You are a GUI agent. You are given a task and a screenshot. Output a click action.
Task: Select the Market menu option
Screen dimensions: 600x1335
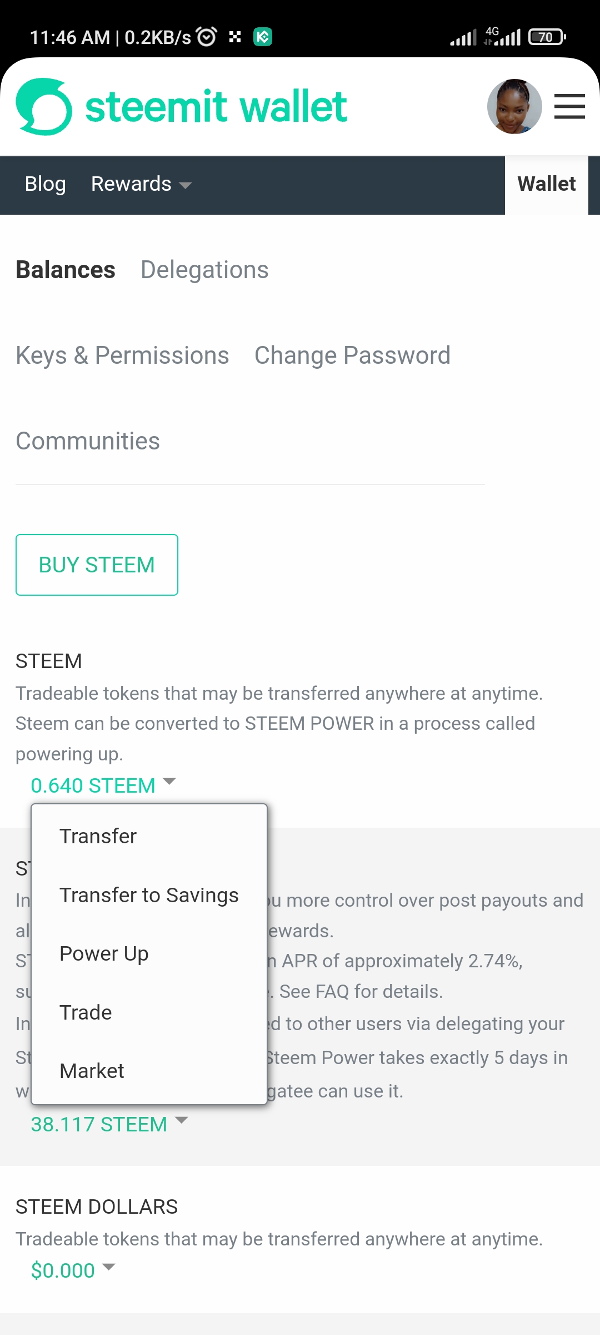click(x=92, y=1071)
